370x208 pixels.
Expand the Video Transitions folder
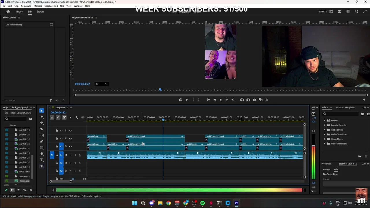click(x=324, y=144)
